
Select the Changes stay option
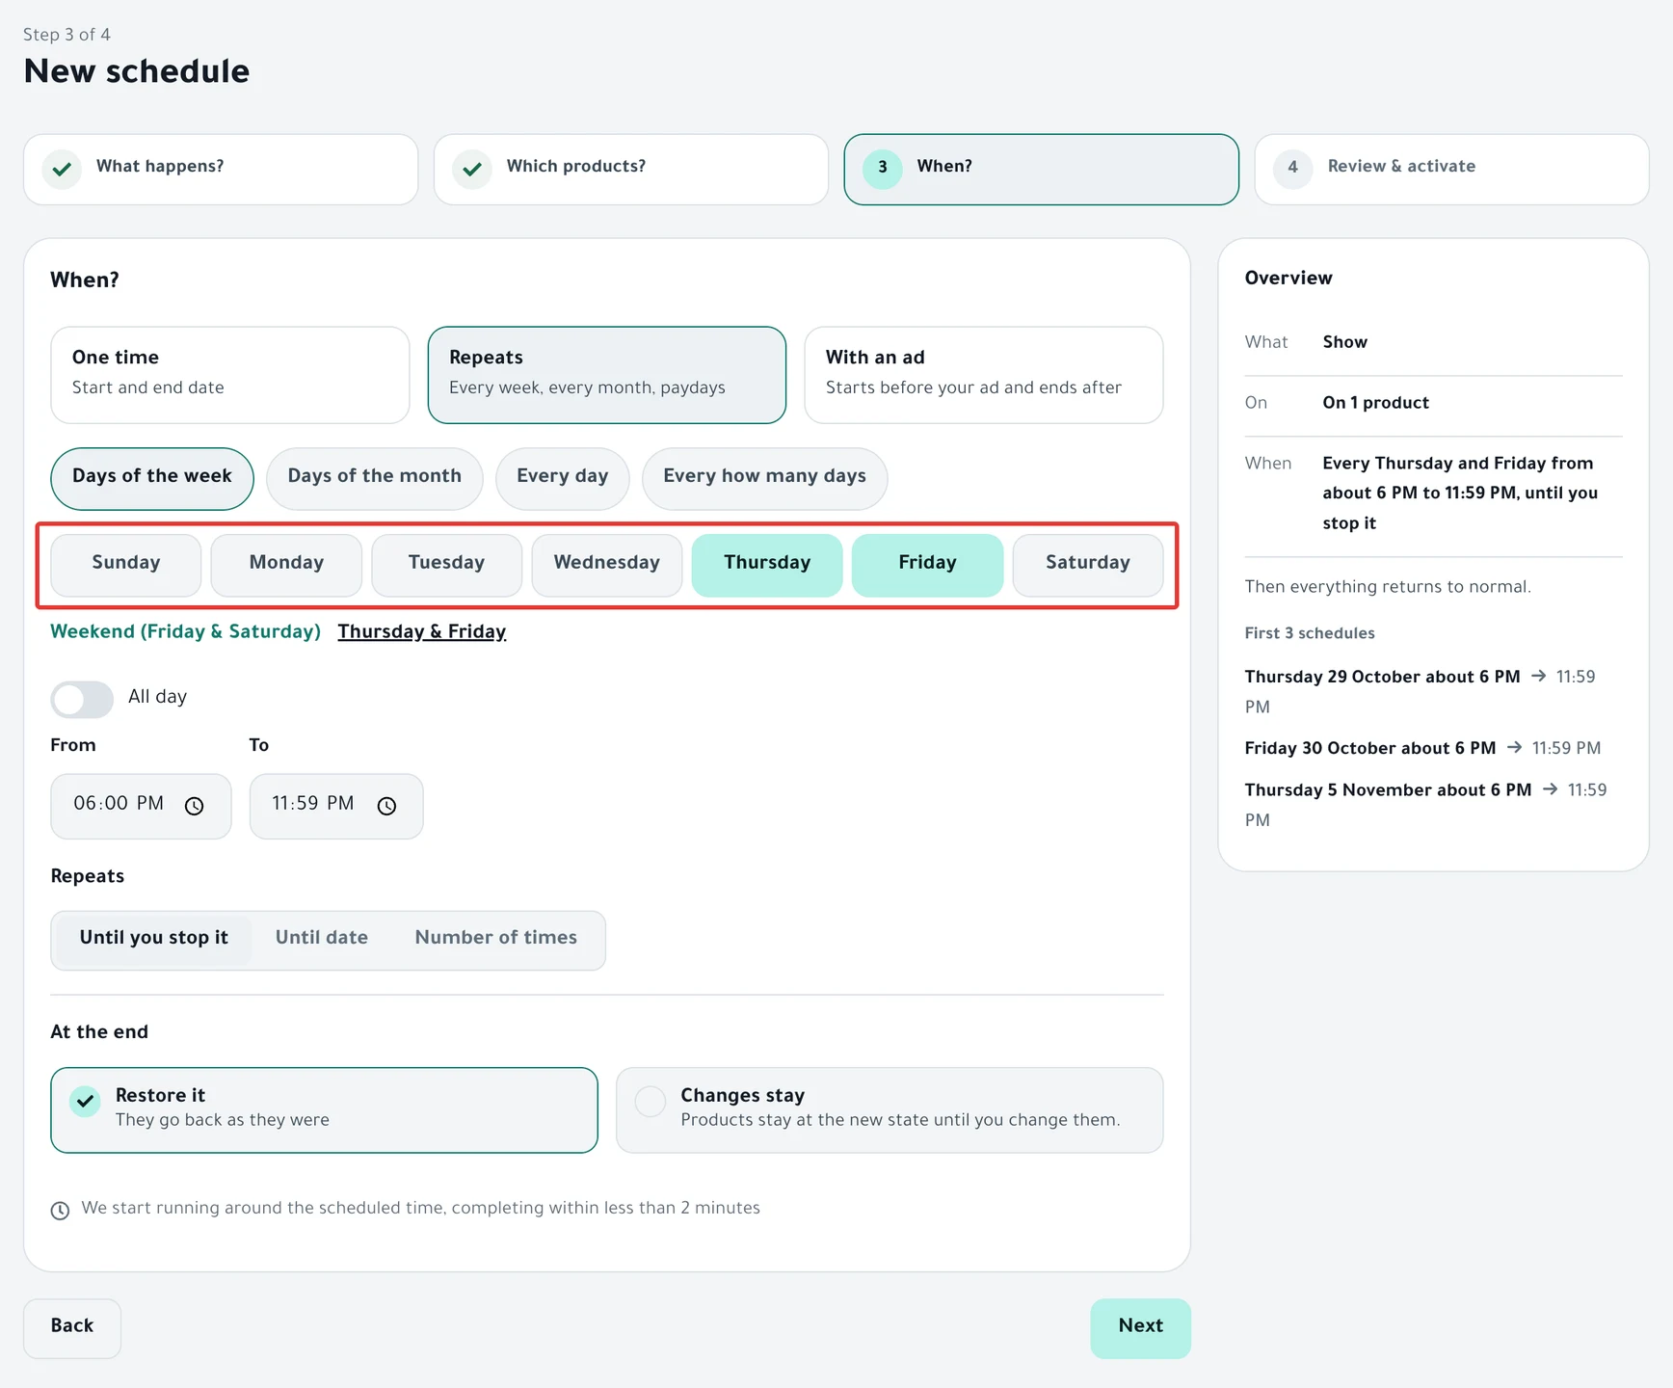coord(890,1109)
